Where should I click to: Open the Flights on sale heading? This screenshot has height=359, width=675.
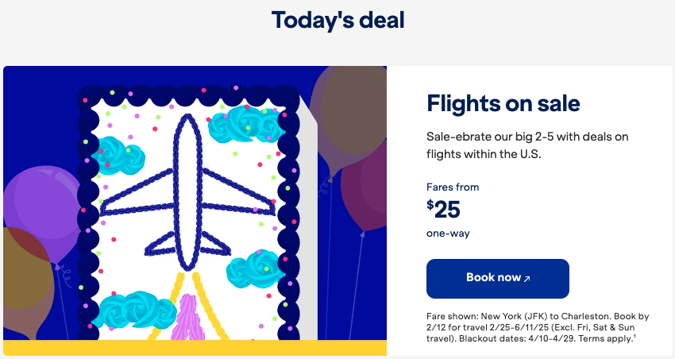[503, 104]
